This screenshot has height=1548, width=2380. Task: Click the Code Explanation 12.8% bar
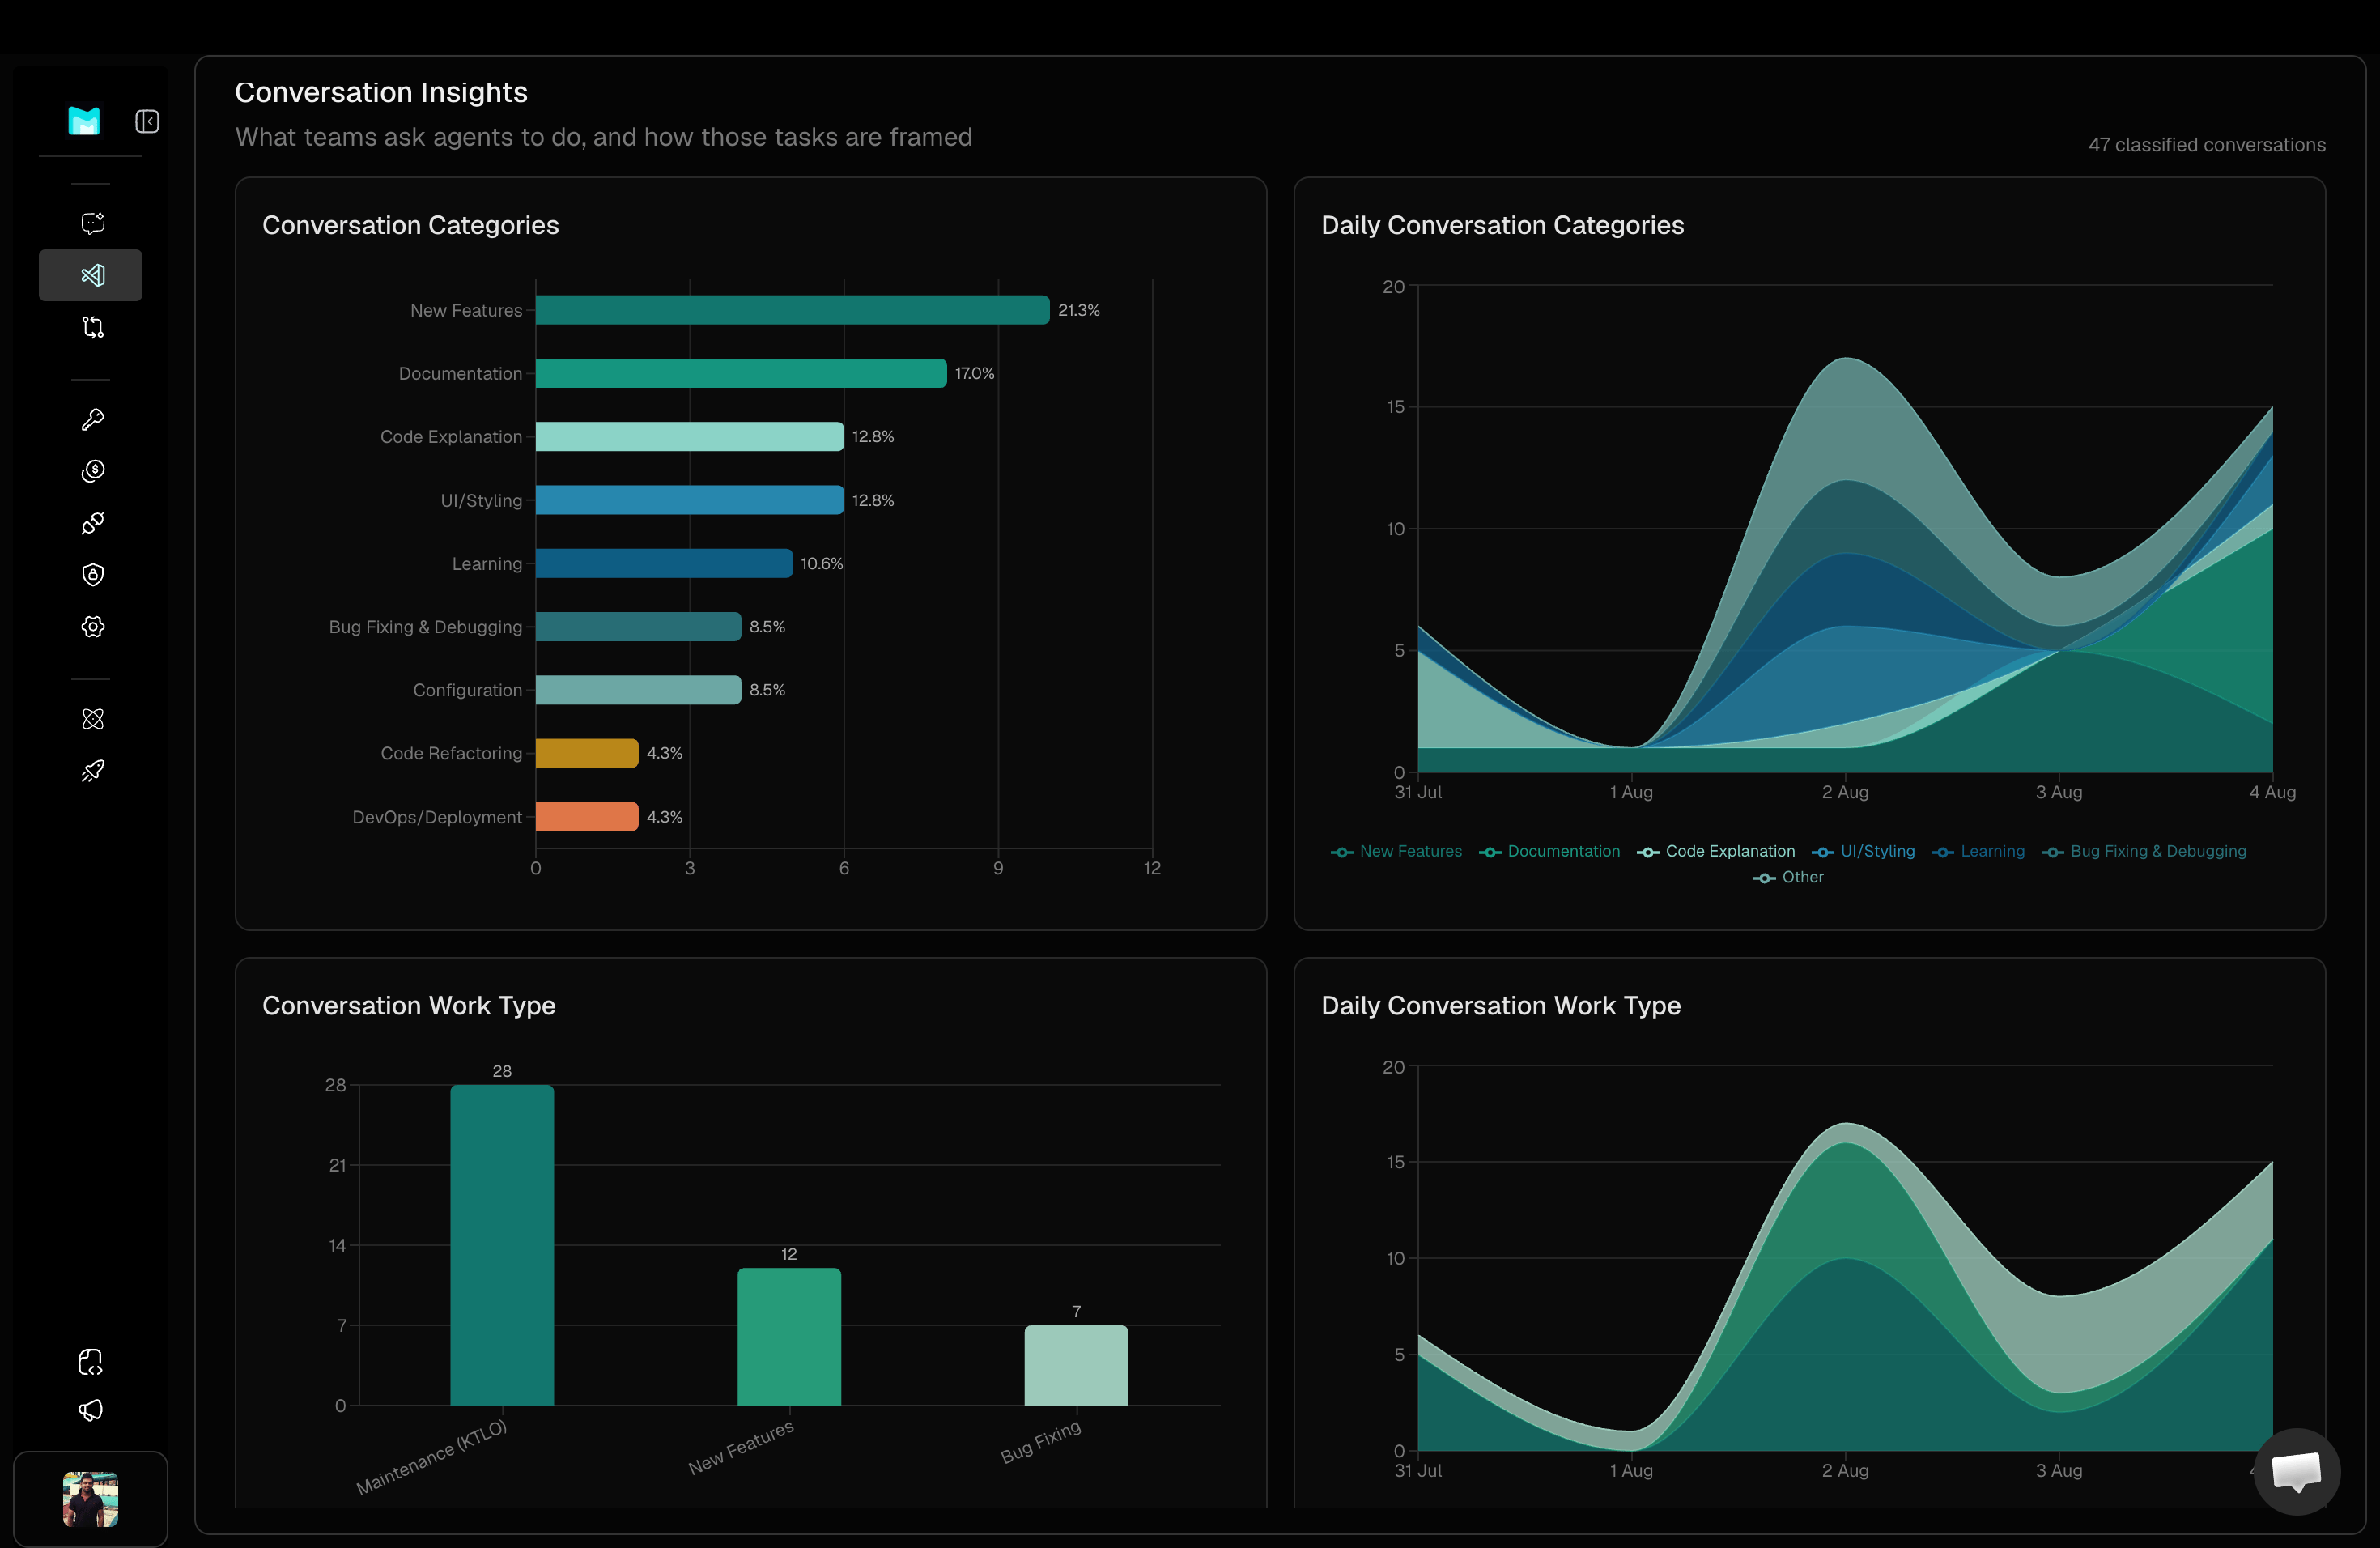[x=690, y=436]
